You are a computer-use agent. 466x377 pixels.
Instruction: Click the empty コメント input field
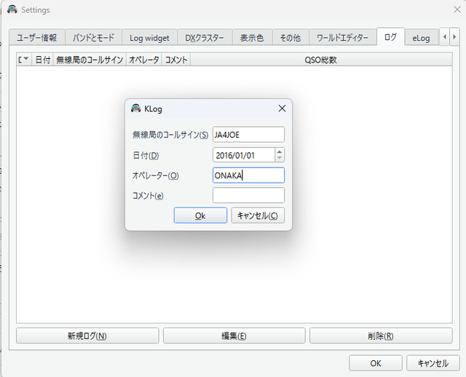(248, 195)
